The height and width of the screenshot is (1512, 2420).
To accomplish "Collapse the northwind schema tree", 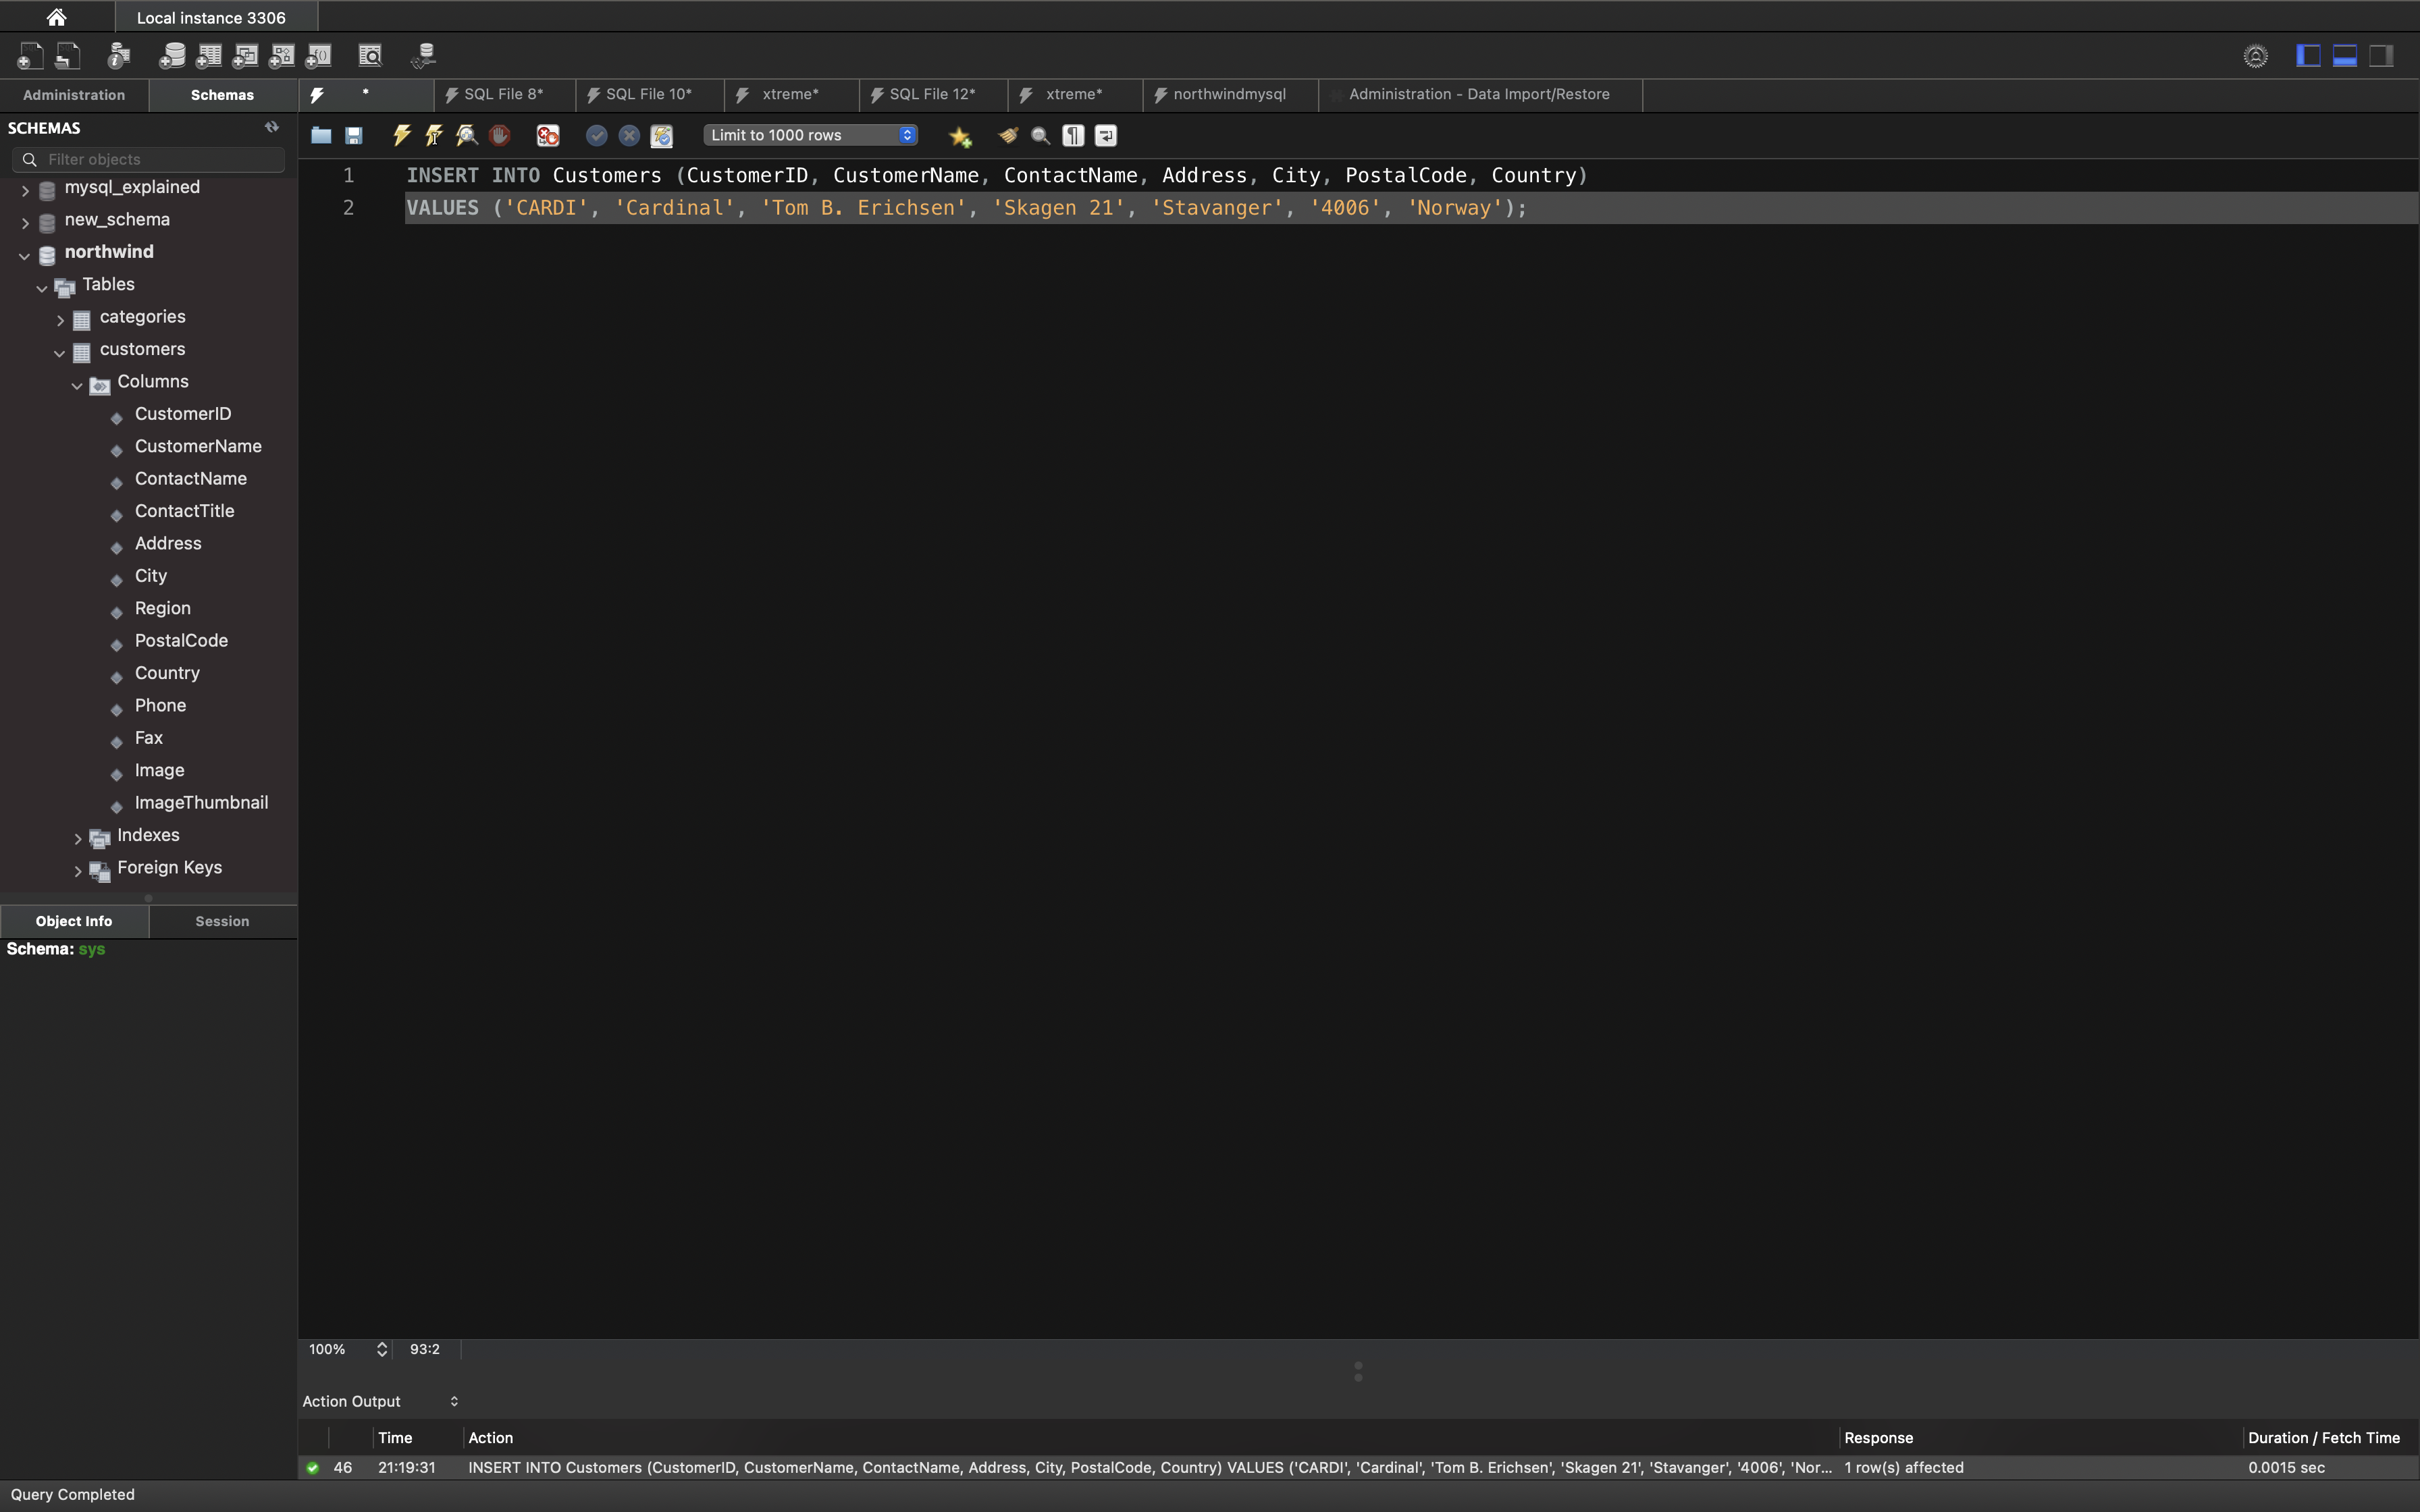I will click(x=24, y=255).
